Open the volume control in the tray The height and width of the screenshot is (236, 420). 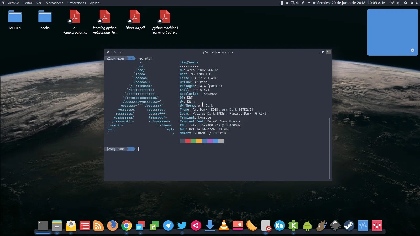tap(297, 3)
